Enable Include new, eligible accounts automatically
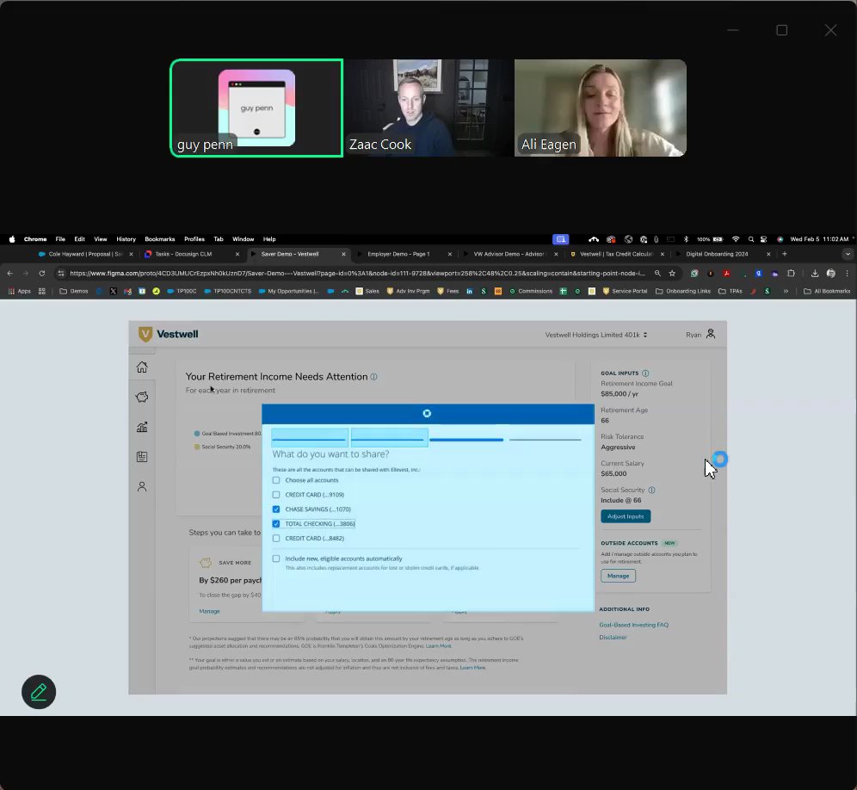The image size is (857, 790). click(x=276, y=559)
